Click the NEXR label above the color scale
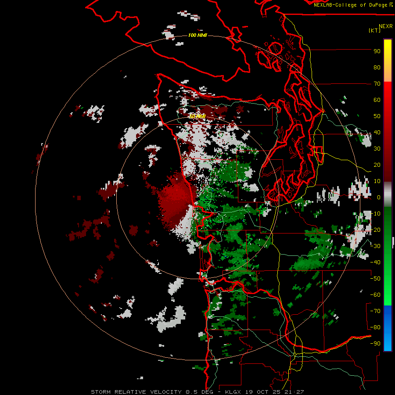The width and height of the screenshot is (395, 395). [x=386, y=26]
